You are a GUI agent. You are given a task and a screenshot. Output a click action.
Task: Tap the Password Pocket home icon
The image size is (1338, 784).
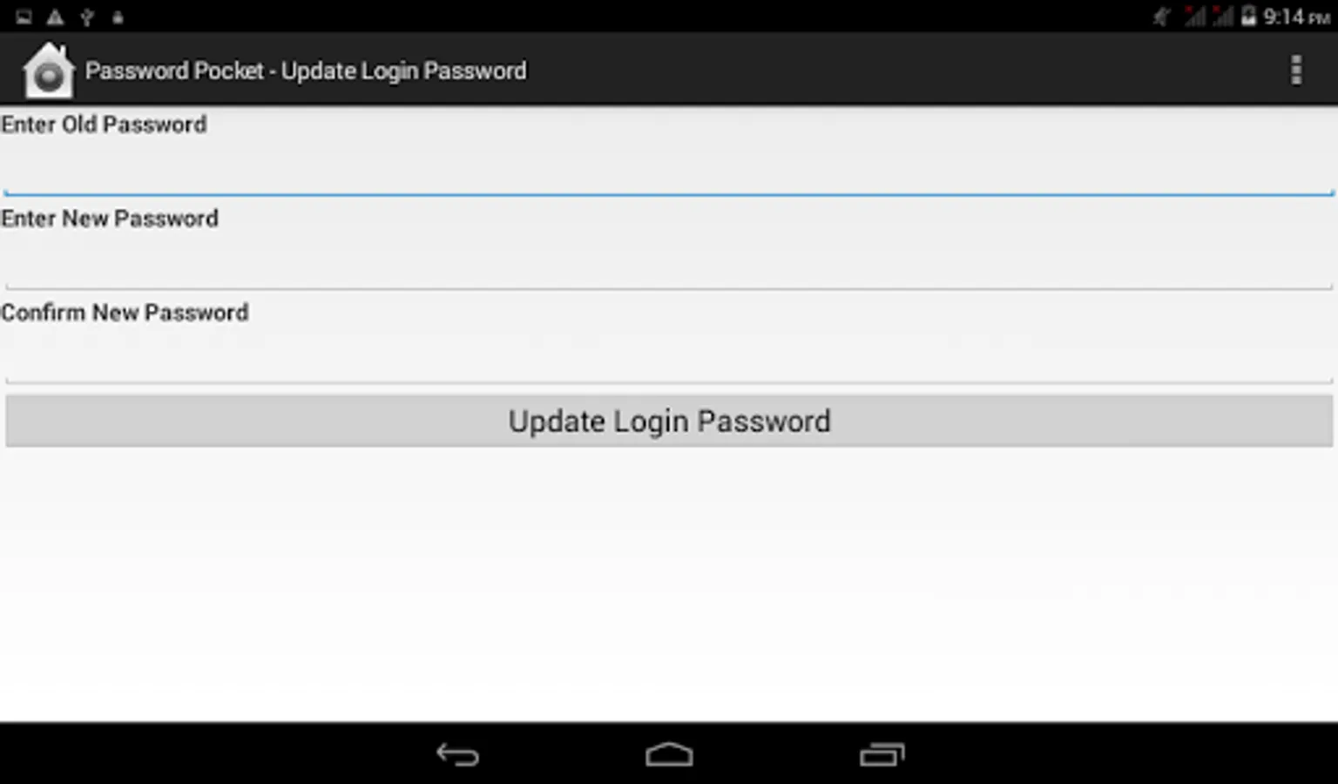click(x=48, y=70)
